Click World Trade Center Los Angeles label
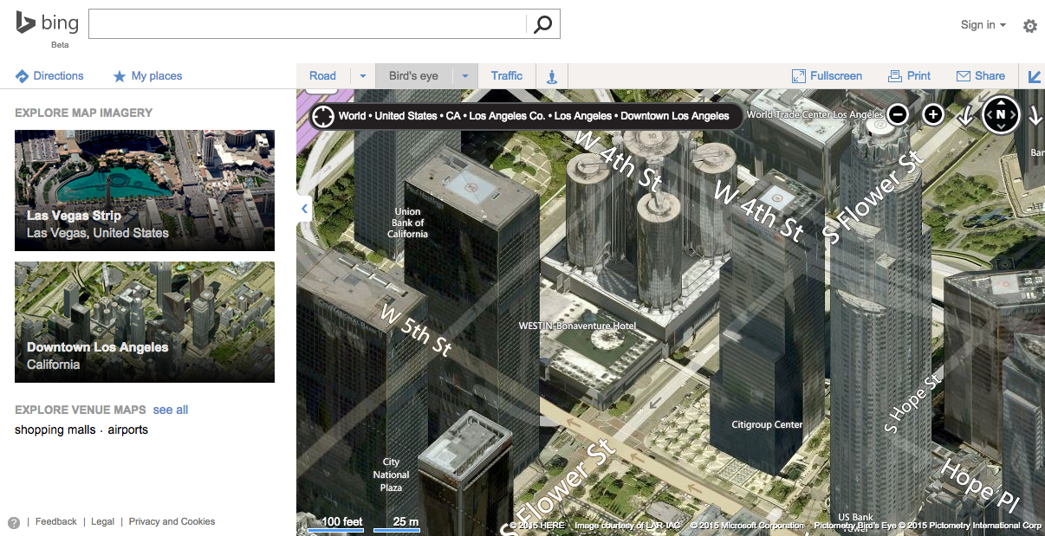This screenshot has width=1045, height=536. (815, 114)
